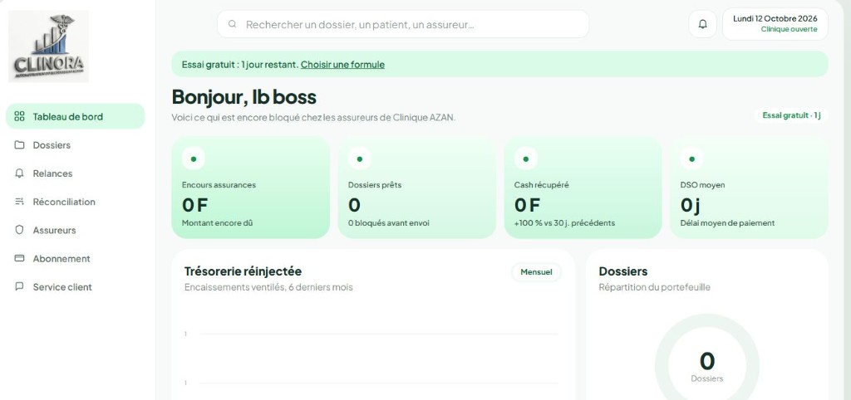Click the green dot icon on DSO moyen card

pyautogui.click(x=691, y=159)
